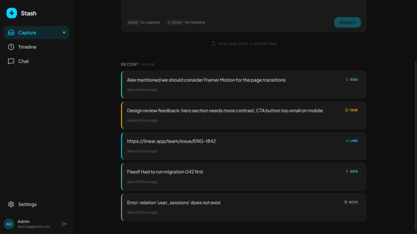Click the '14 total' count label
Screen dimensions: 417x234
point(147,64)
